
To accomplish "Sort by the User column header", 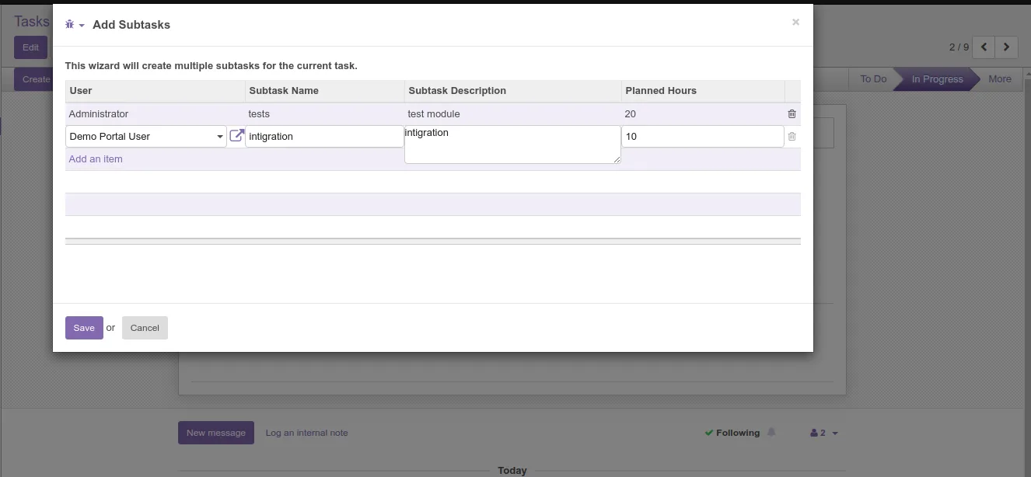I will (x=155, y=91).
